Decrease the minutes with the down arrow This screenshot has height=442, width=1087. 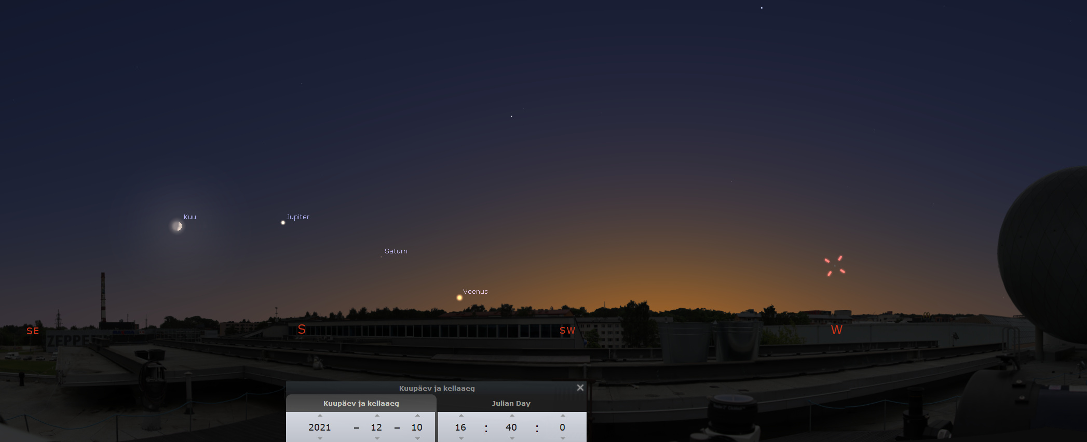click(x=512, y=438)
